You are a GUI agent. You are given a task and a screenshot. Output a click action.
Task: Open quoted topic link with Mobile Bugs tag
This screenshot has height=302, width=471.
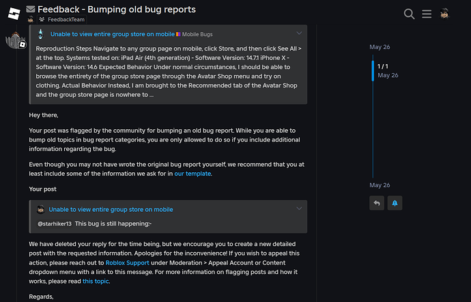(x=113, y=34)
